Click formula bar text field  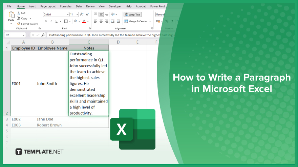[x=111, y=35]
